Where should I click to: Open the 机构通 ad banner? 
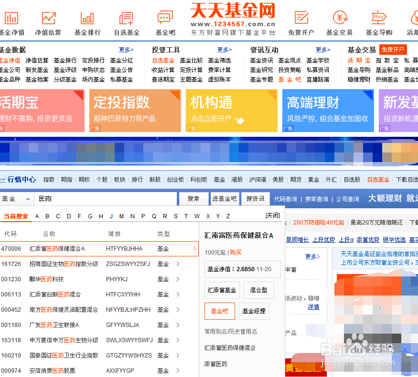(231, 111)
